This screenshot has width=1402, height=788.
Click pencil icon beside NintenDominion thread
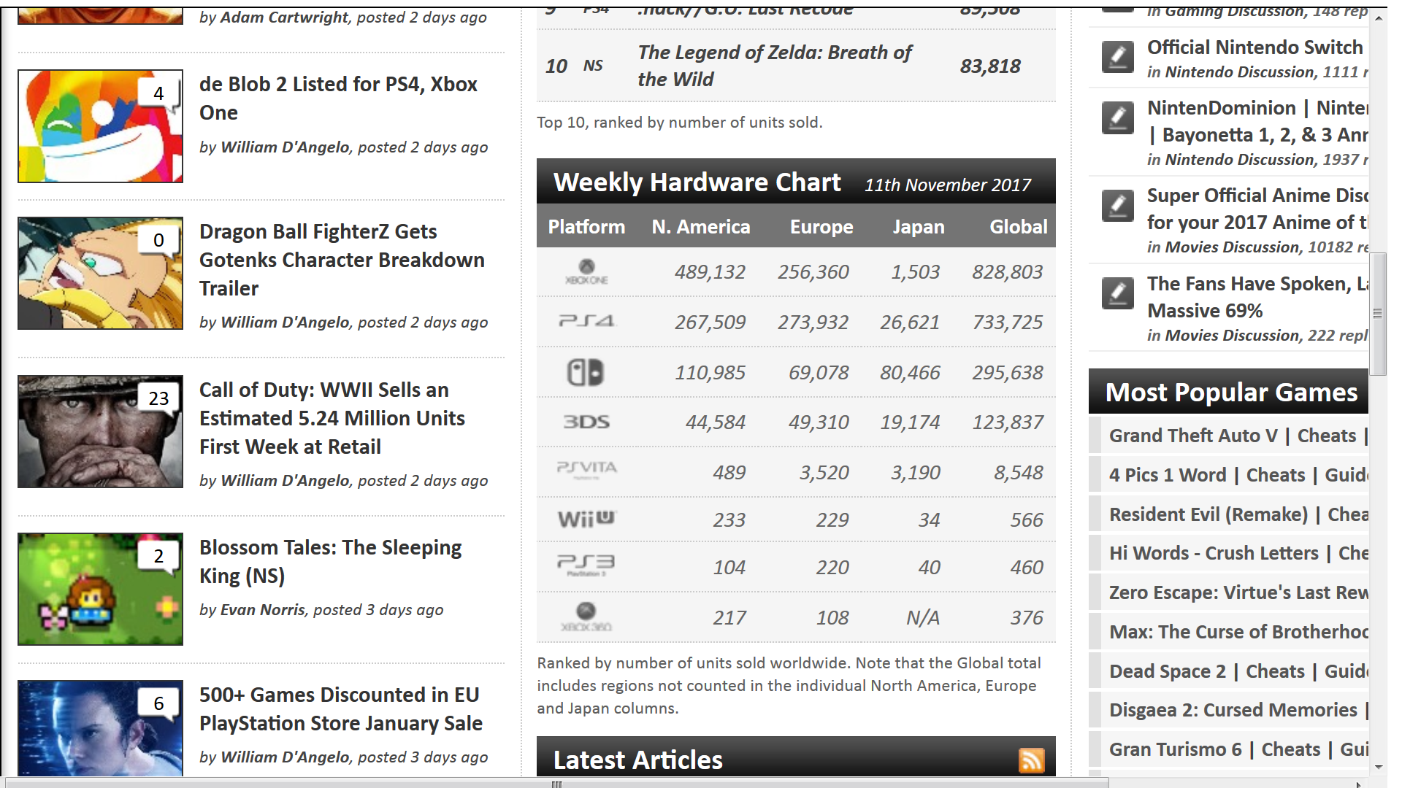point(1118,117)
